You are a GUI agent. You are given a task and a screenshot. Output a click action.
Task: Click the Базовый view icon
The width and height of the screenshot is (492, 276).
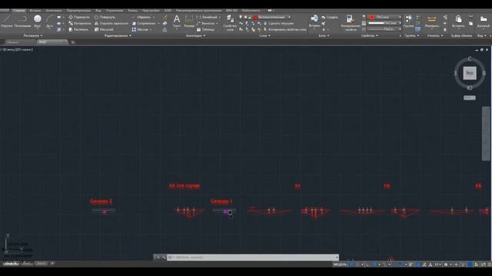484,21
